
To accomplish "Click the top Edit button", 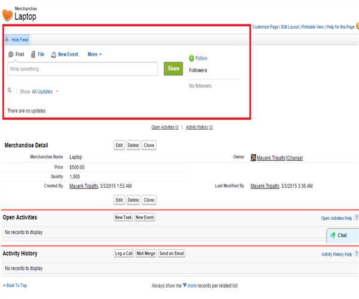I will pyautogui.click(x=120, y=145).
